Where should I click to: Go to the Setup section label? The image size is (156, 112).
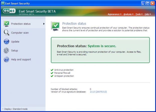click(x=15, y=51)
